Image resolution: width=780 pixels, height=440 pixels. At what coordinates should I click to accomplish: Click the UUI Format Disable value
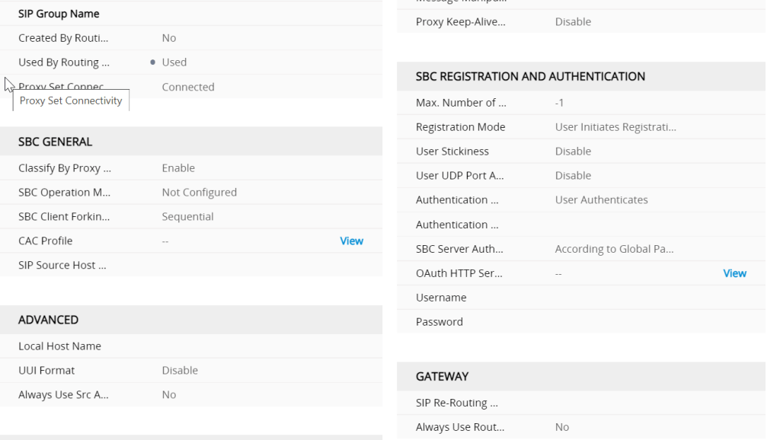pyautogui.click(x=180, y=370)
